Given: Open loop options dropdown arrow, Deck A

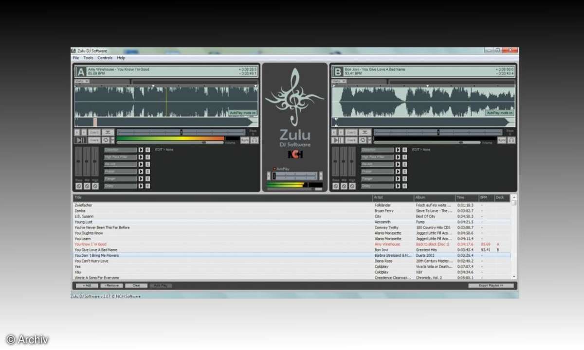Looking at the screenshot, I should pos(112,140).
